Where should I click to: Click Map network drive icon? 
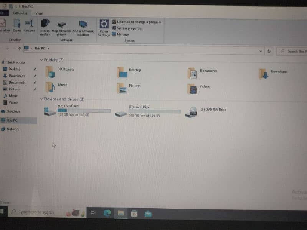(61, 25)
